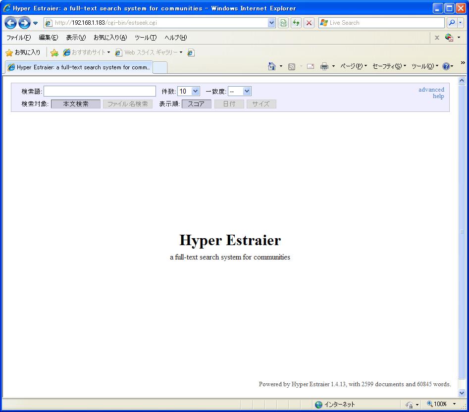Image resolution: width=469 pixels, height=412 pixels.
Task: Close the toolbar with the gray X
Action: pos(437,38)
